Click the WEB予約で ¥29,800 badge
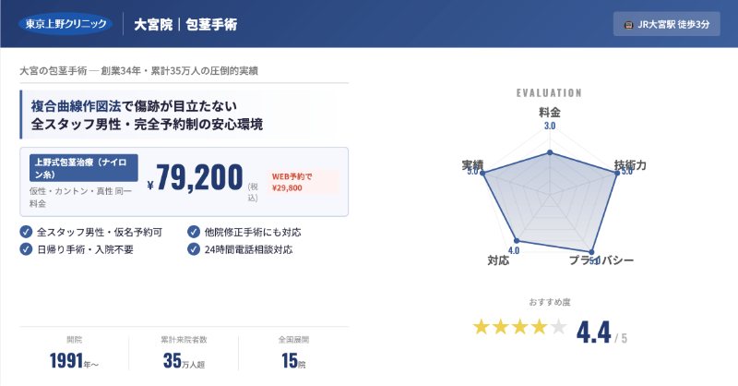This screenshot has height=386, width=738. pos(303,181)
